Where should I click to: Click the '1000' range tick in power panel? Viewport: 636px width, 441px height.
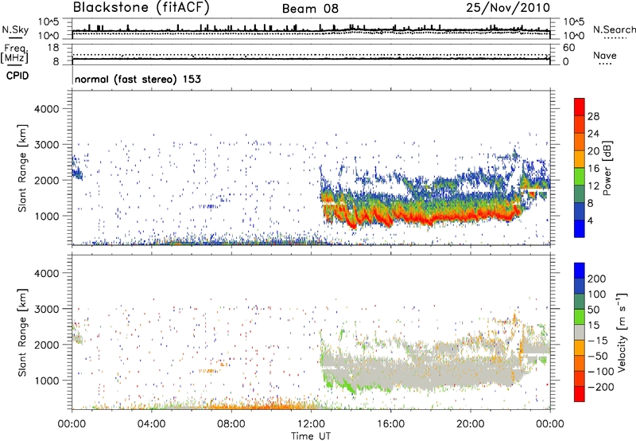click(47, 216)
